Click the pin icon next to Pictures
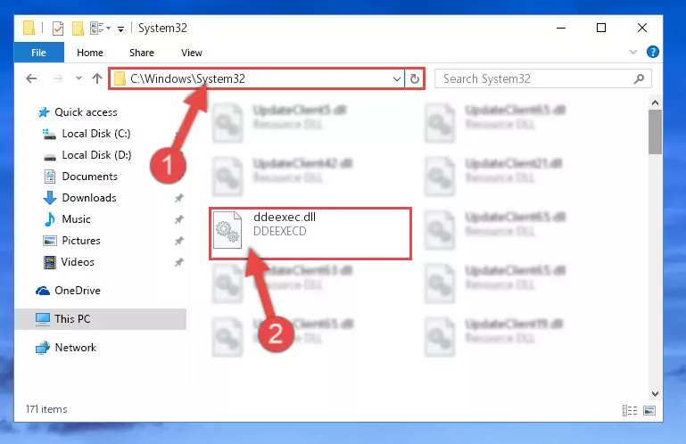 pos(178,241)
